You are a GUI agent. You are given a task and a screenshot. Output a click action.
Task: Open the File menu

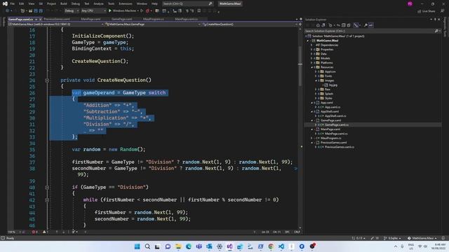pyautogui.click(x=13, y=3)
